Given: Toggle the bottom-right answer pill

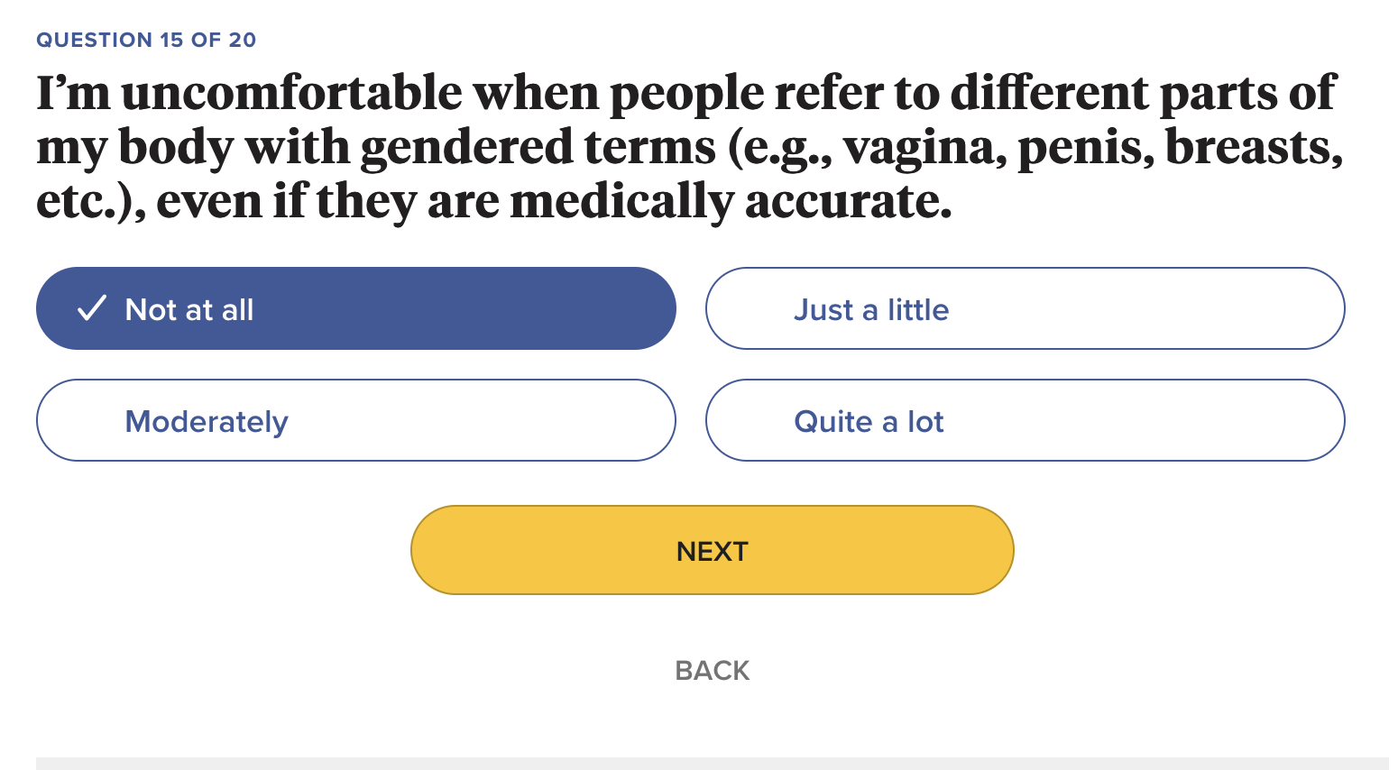Looking at the screenshot, I should pos(1025,420).
